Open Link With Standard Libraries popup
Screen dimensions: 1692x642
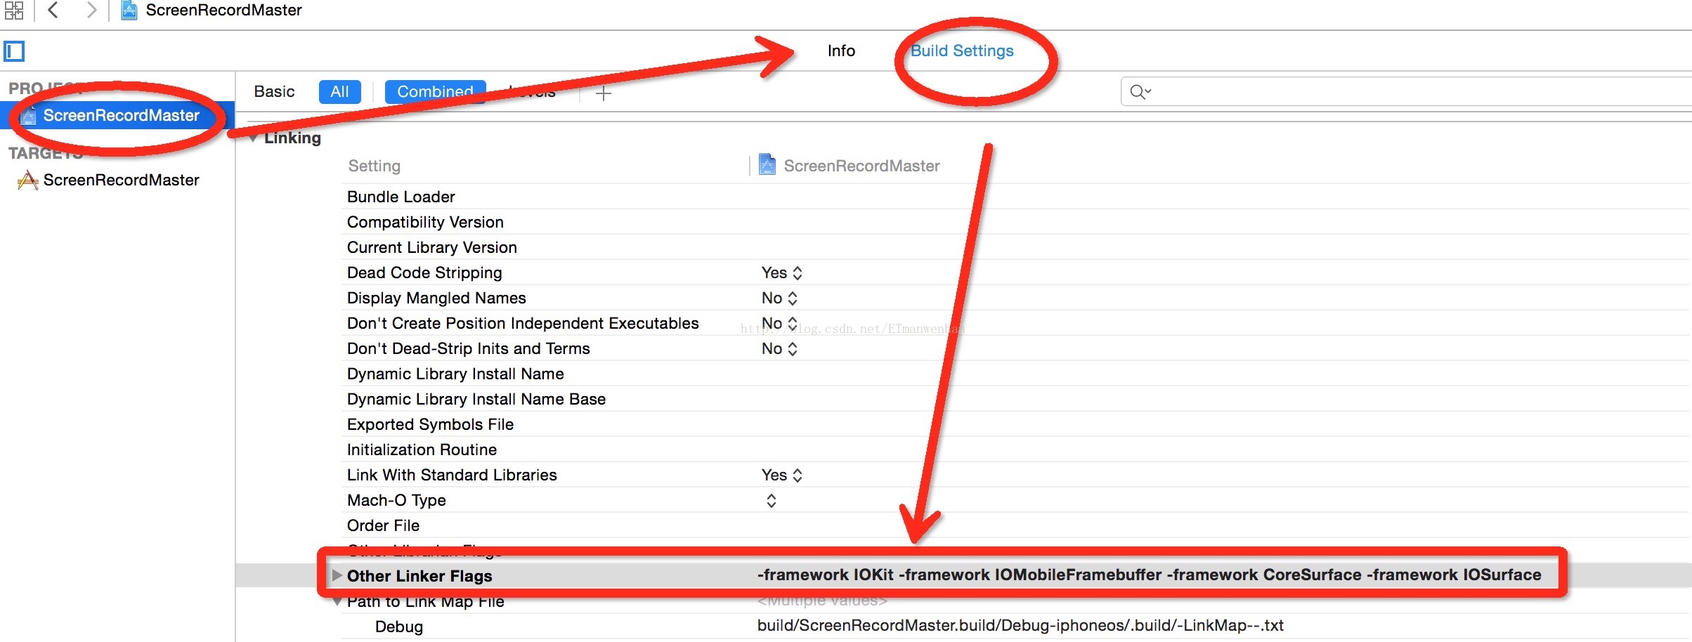781,475
